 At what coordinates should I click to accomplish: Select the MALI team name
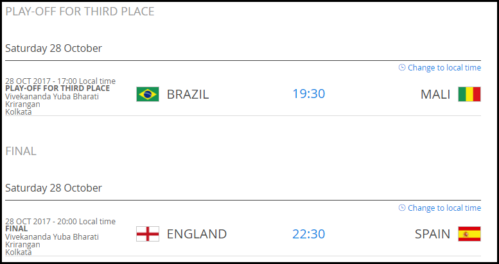[x=435, y=94]
